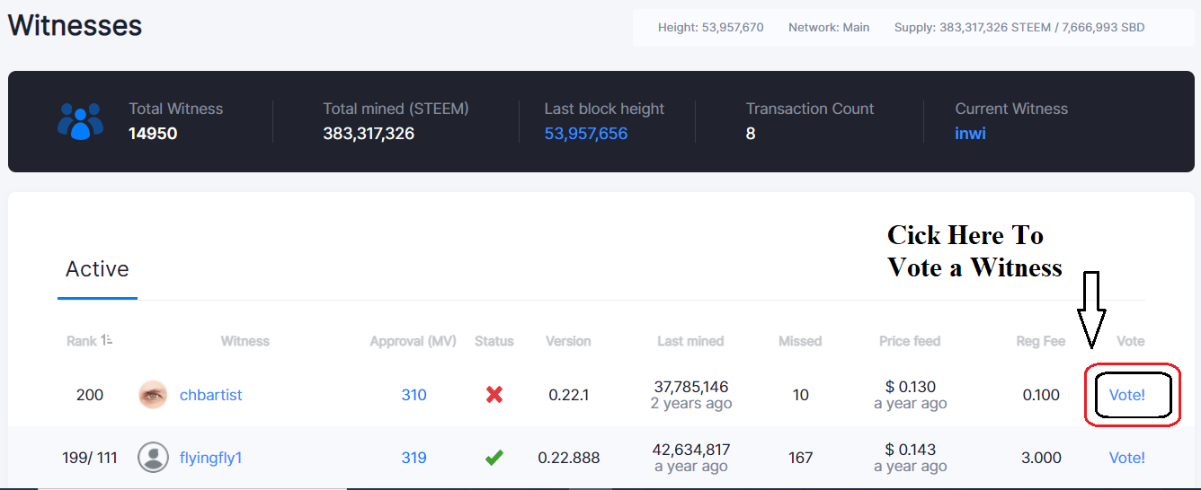
Task: Click Transaction Count value 8
Action: (x=751, y=134)
